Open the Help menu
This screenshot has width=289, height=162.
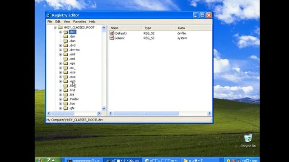[x=92, y=22]
